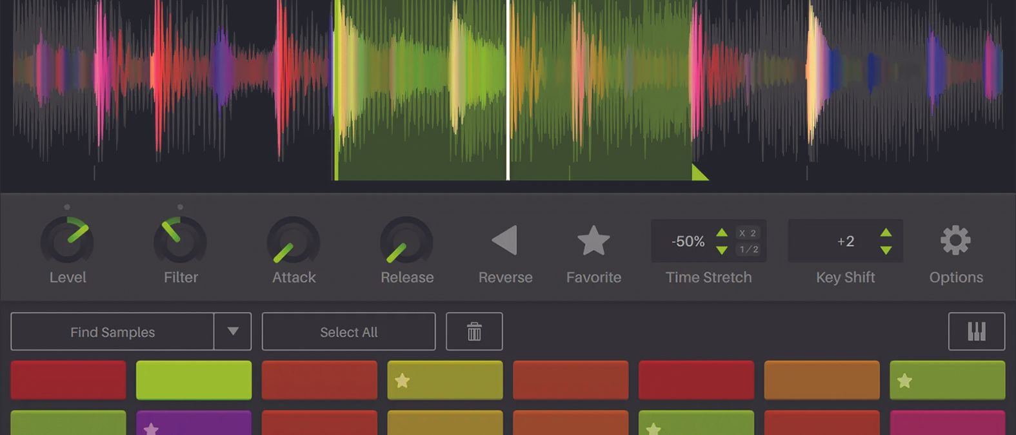Select the bright lime green sample pad
The width and height of the screenshot is (1016, 435).
coord(194,380)
